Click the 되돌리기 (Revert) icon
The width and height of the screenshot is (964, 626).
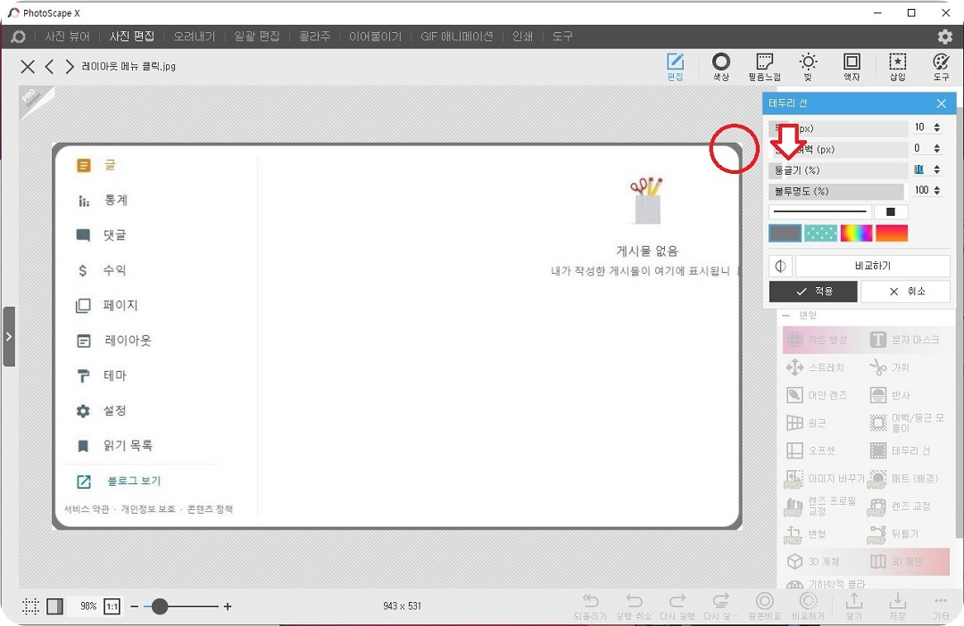coord(590,606)
